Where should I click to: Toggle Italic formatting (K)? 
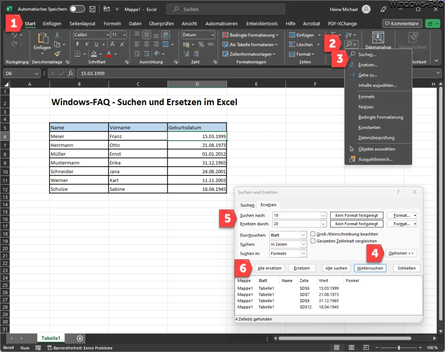87,44
